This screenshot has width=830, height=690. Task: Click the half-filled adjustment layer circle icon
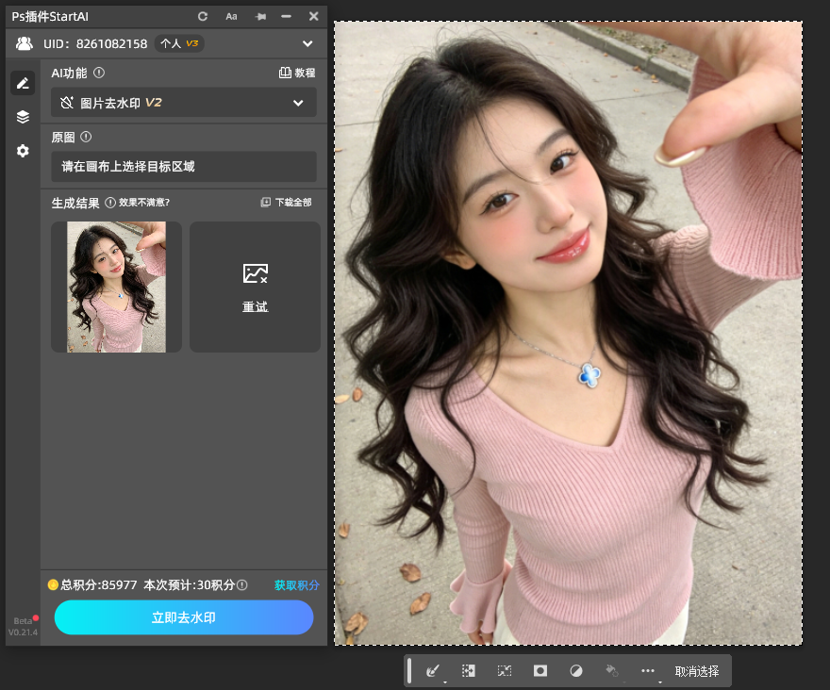576,670
